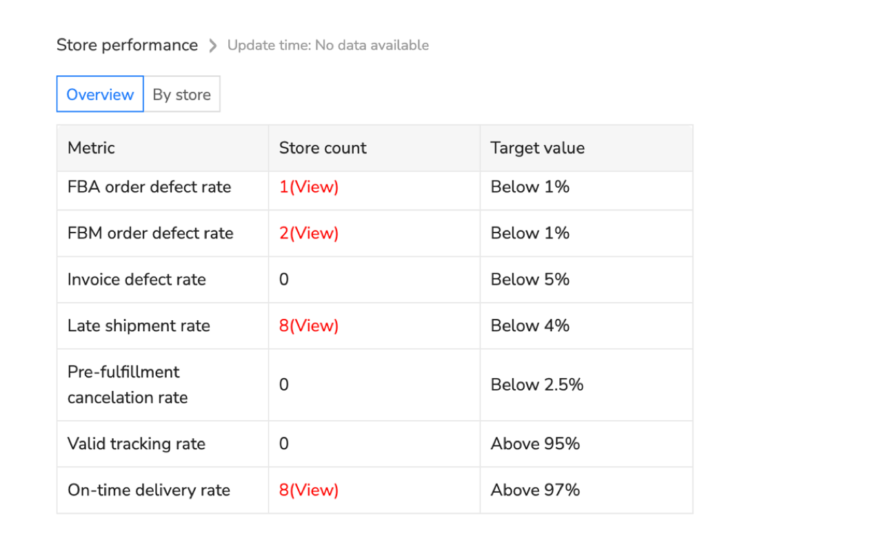Click the breadcrumb chevron arrow icon
Screen dimensions: 877x552
(212, 45)
